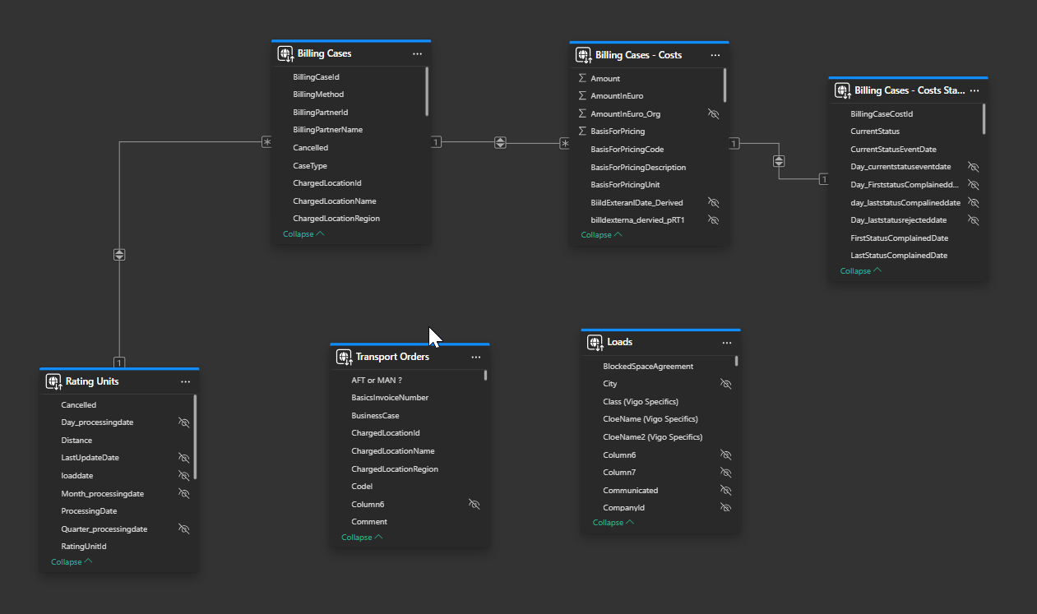
Task: Collapse the Billing Cases table
Action: 303,233
